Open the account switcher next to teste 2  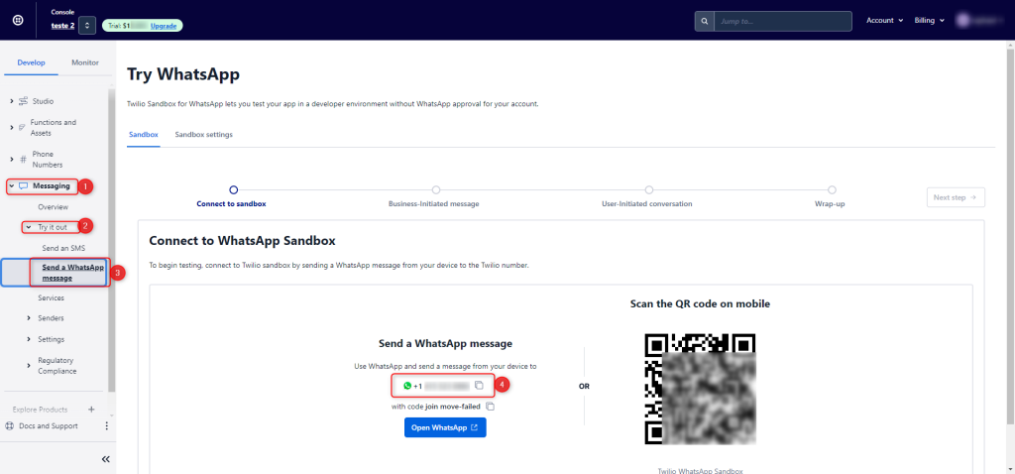click(x=87, y=25)
